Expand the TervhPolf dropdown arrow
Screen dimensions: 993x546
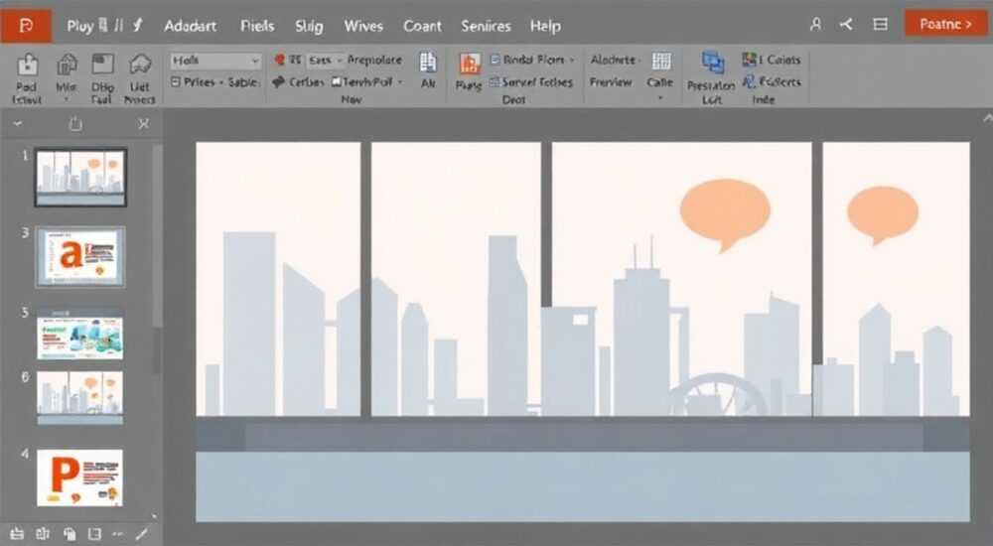400,81
